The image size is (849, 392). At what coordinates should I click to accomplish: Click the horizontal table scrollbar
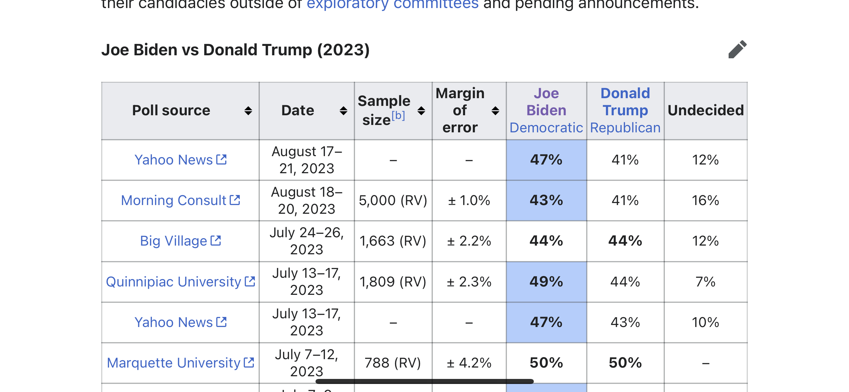[424, 381]
